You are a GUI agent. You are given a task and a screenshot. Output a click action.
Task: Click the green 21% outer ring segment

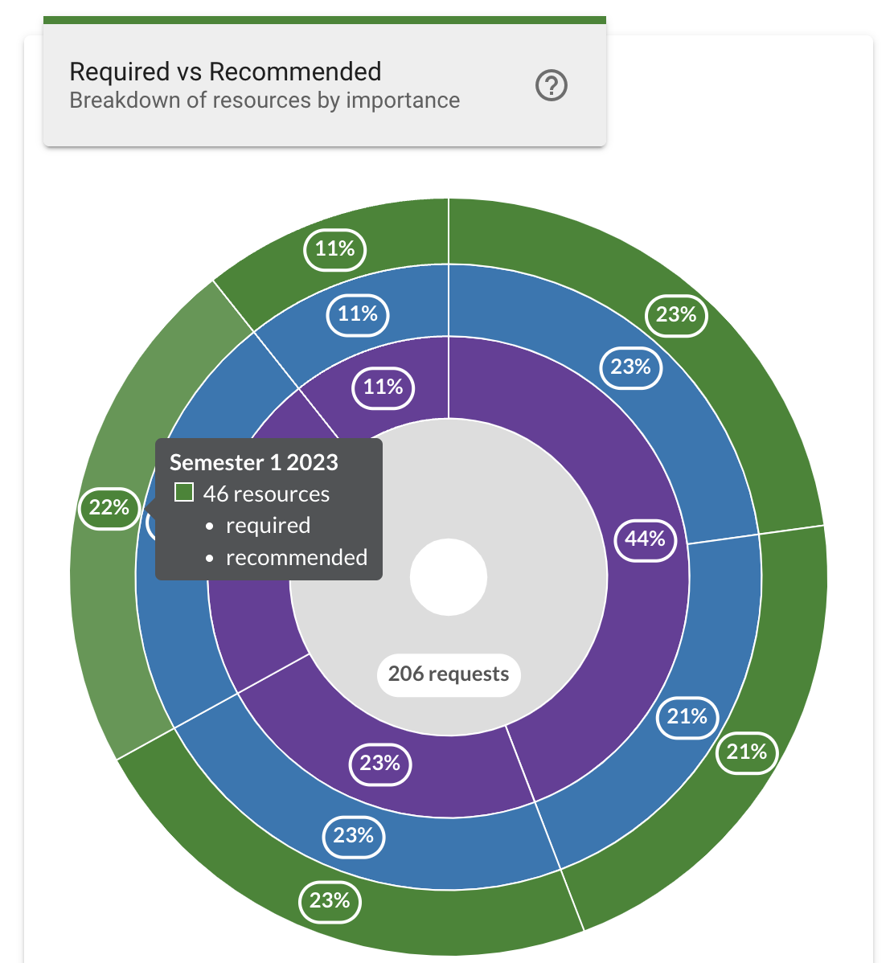pyautogui.click(x=745, y=753)
